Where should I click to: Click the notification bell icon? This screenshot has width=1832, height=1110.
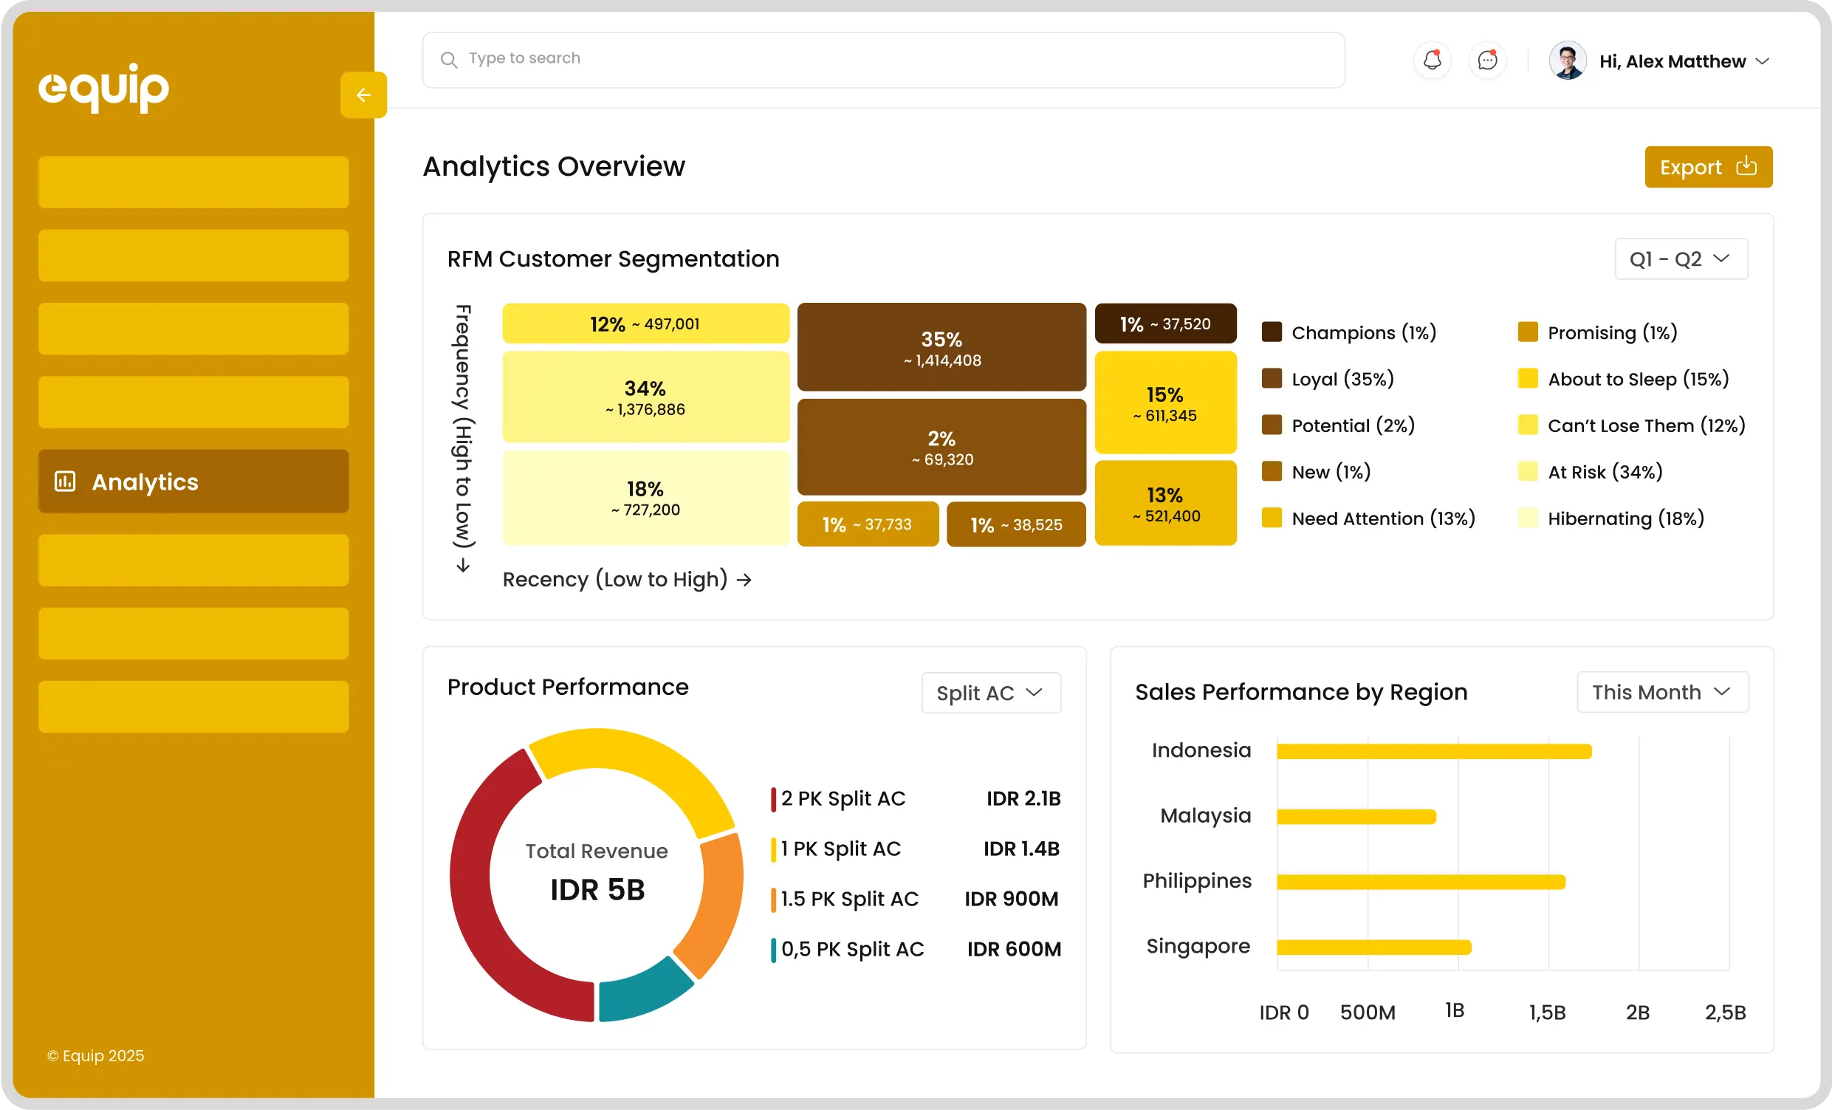[1432, 61]
